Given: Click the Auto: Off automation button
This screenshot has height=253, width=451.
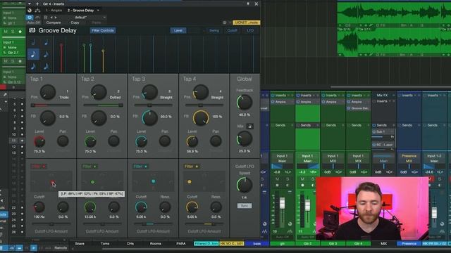Looking at the screenshot, I should tap(35, 22).
